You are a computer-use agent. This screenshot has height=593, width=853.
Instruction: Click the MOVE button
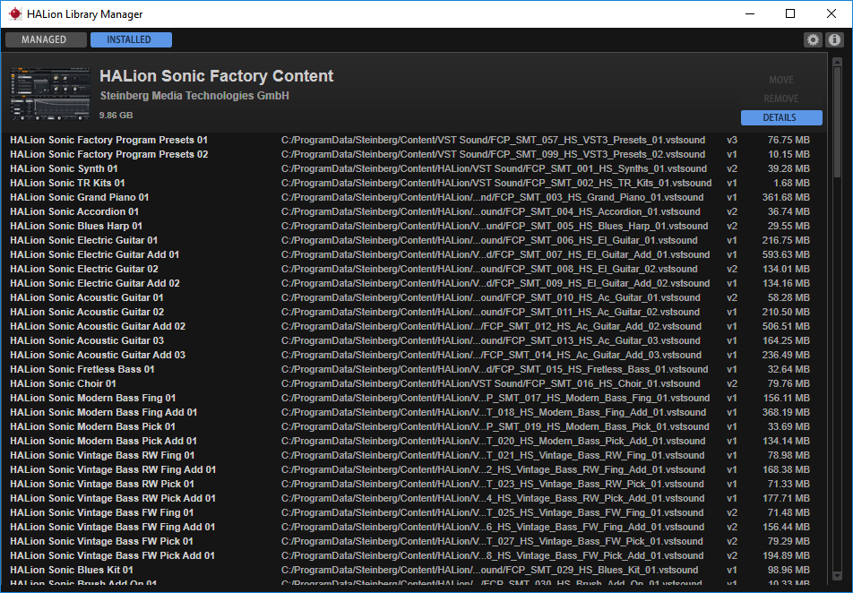(x=781, y=80)
